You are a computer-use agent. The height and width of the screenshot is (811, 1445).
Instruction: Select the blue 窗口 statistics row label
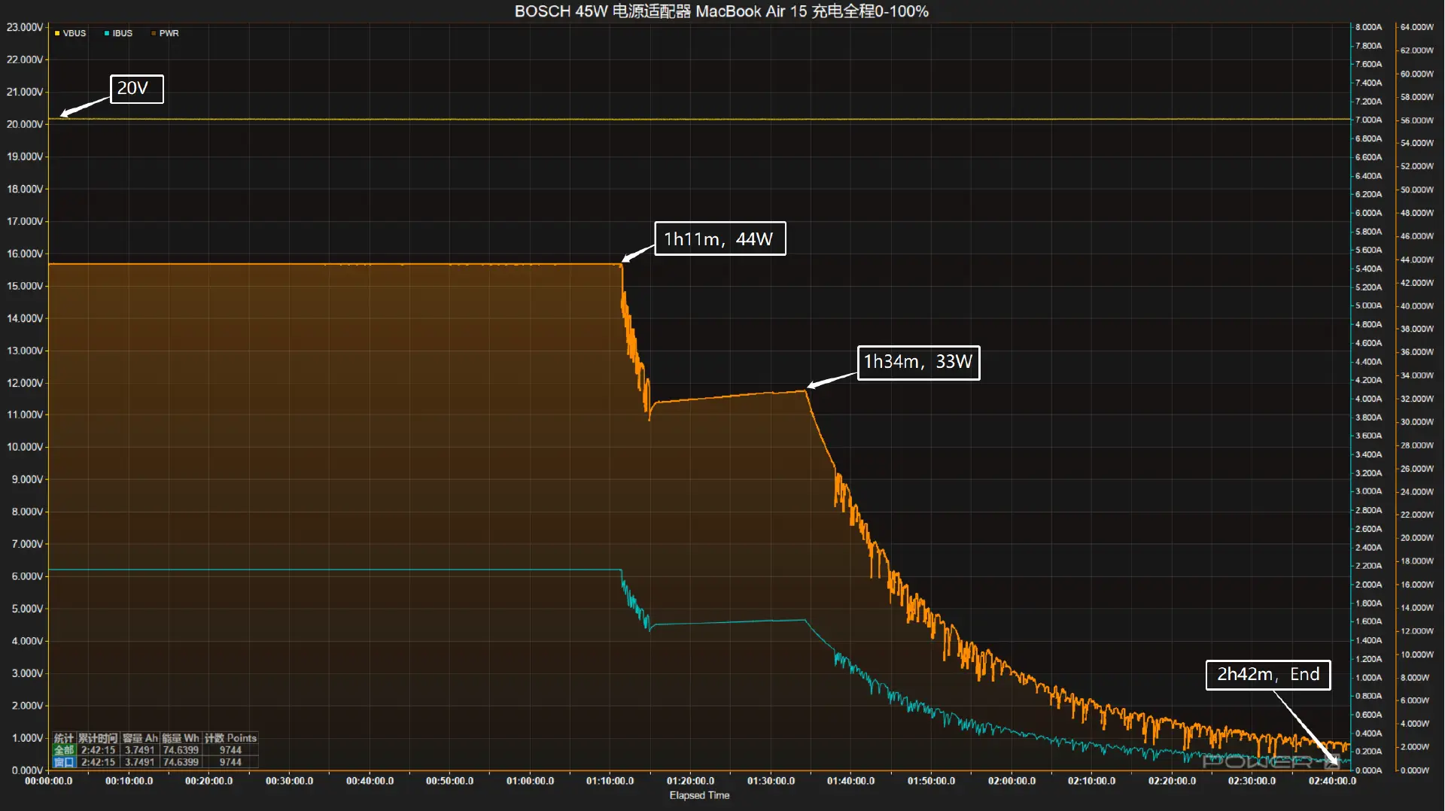(64, 762)
